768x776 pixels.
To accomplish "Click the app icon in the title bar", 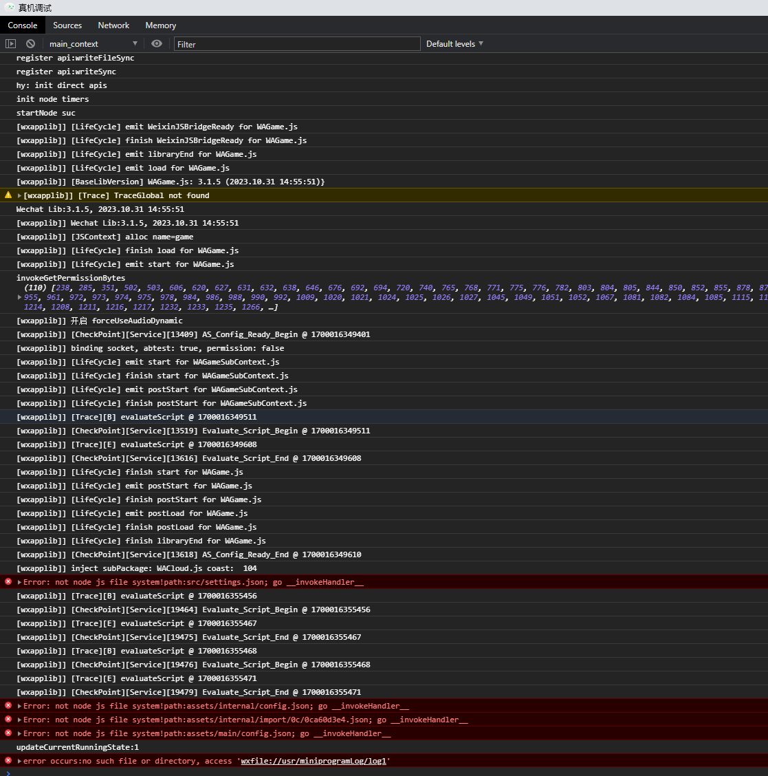I will tap(10, 8).
